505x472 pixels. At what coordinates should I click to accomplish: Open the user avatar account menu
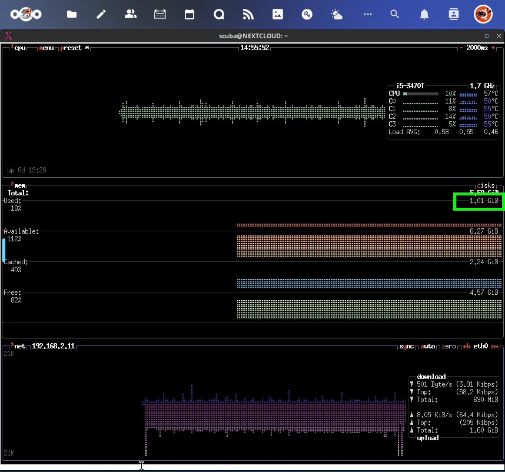(483, 15)
